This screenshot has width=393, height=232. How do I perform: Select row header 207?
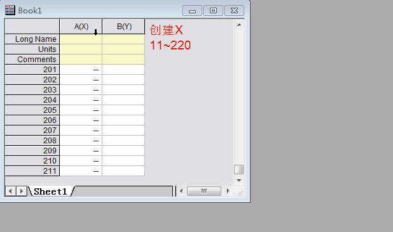click(32, 131)
